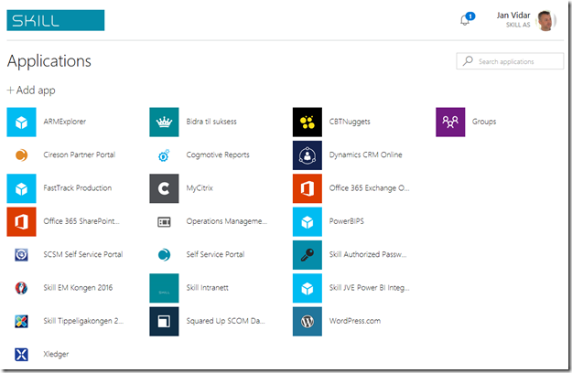Open the Dynamics CRM Online icon
The height and width of the screenshot is (373, 572).
(x=308, y=155)
